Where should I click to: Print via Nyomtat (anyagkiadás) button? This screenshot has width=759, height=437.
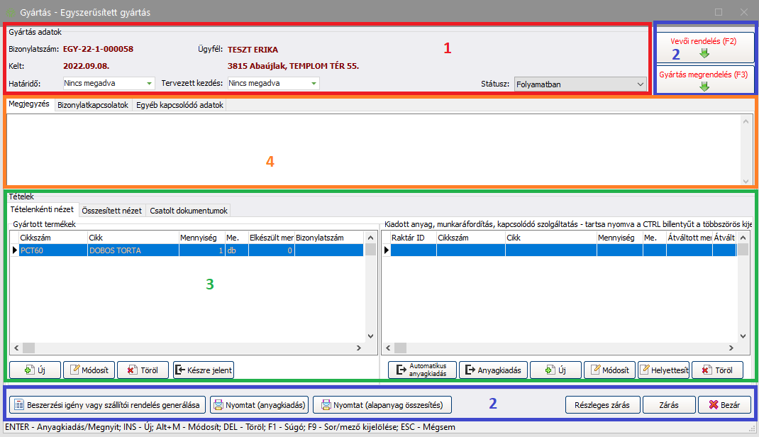(x=259, y=405)
